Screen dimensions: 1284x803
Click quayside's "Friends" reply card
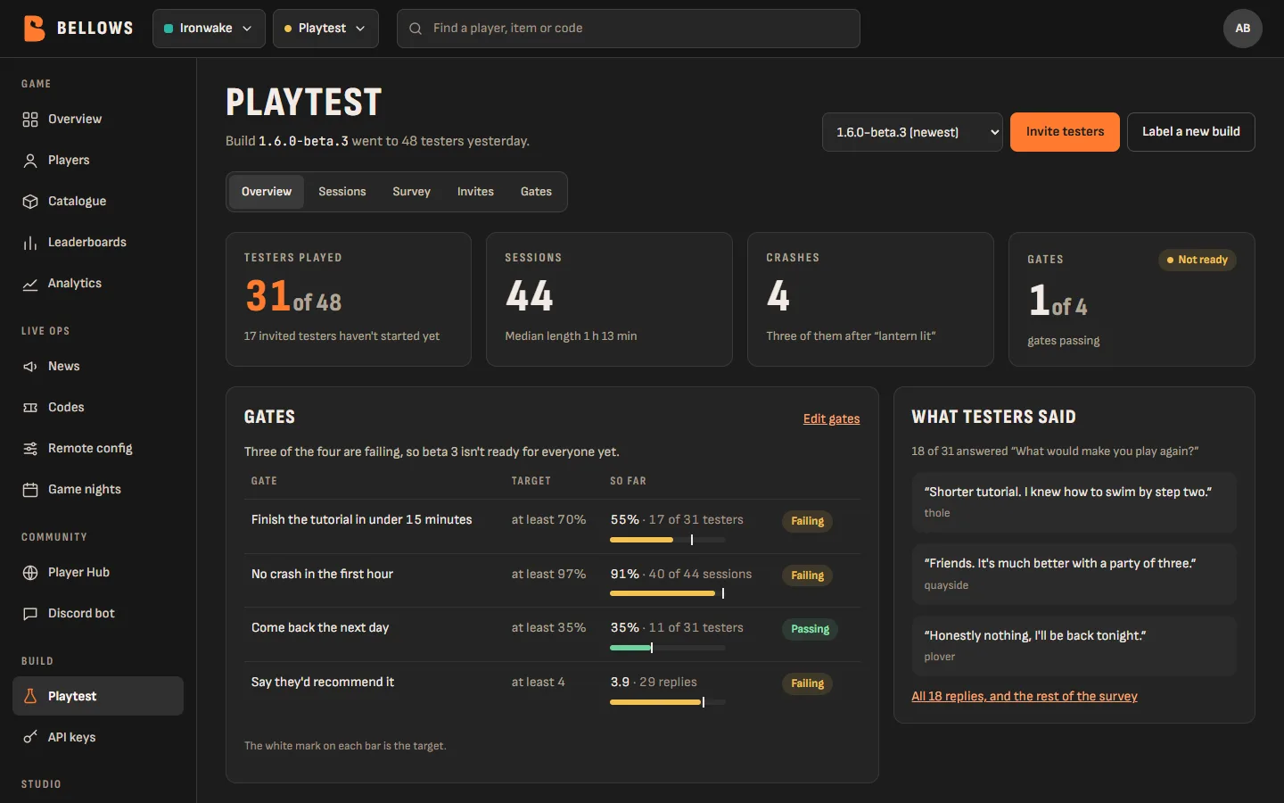click(x=1074, y=575)
